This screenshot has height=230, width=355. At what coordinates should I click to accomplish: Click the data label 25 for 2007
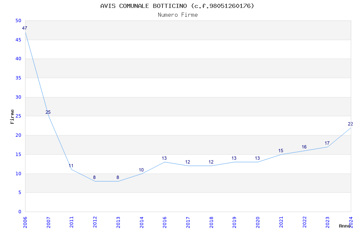(x=48, y=112)
